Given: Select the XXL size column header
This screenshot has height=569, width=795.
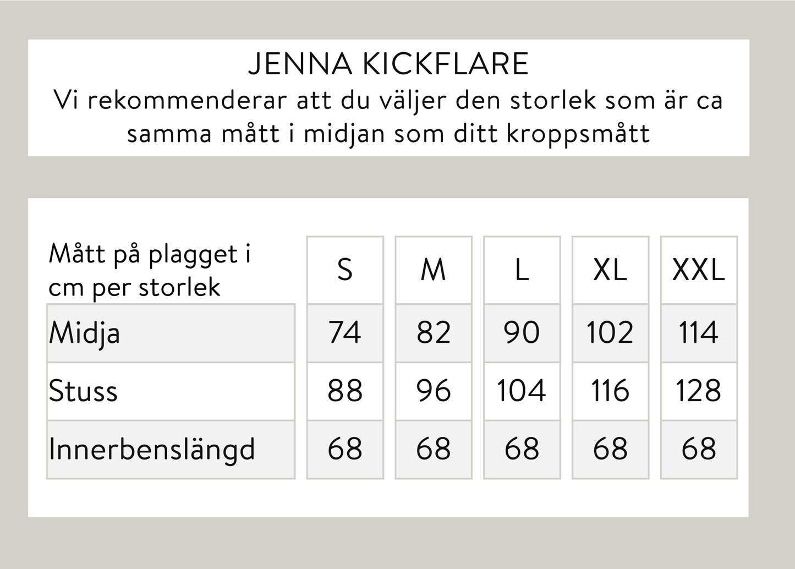Looking at the screenshot, I should click(x=699, y=270).
